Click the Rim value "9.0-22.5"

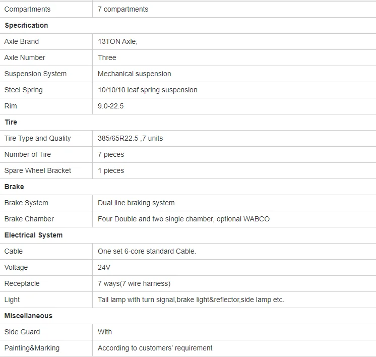[x=110, y=106]
